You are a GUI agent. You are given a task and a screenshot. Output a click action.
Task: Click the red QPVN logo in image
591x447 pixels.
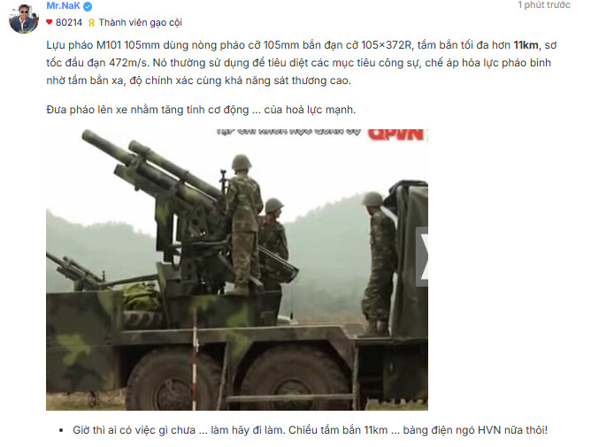397,135
